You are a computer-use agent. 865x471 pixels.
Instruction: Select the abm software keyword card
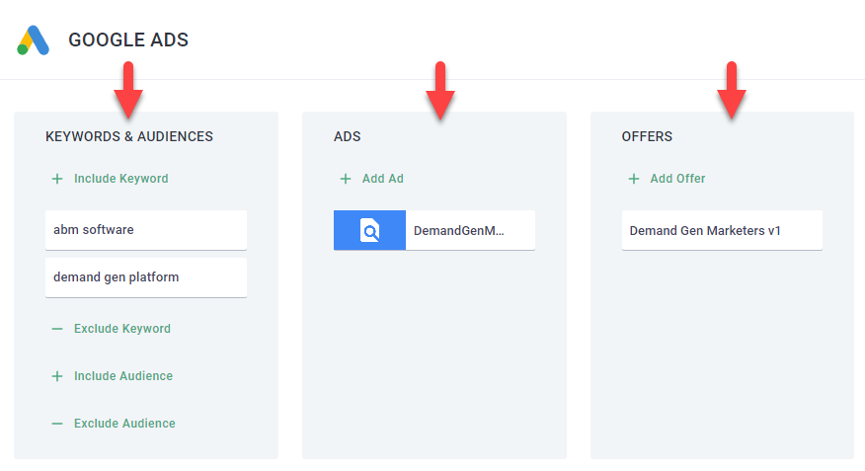(146, 230)
